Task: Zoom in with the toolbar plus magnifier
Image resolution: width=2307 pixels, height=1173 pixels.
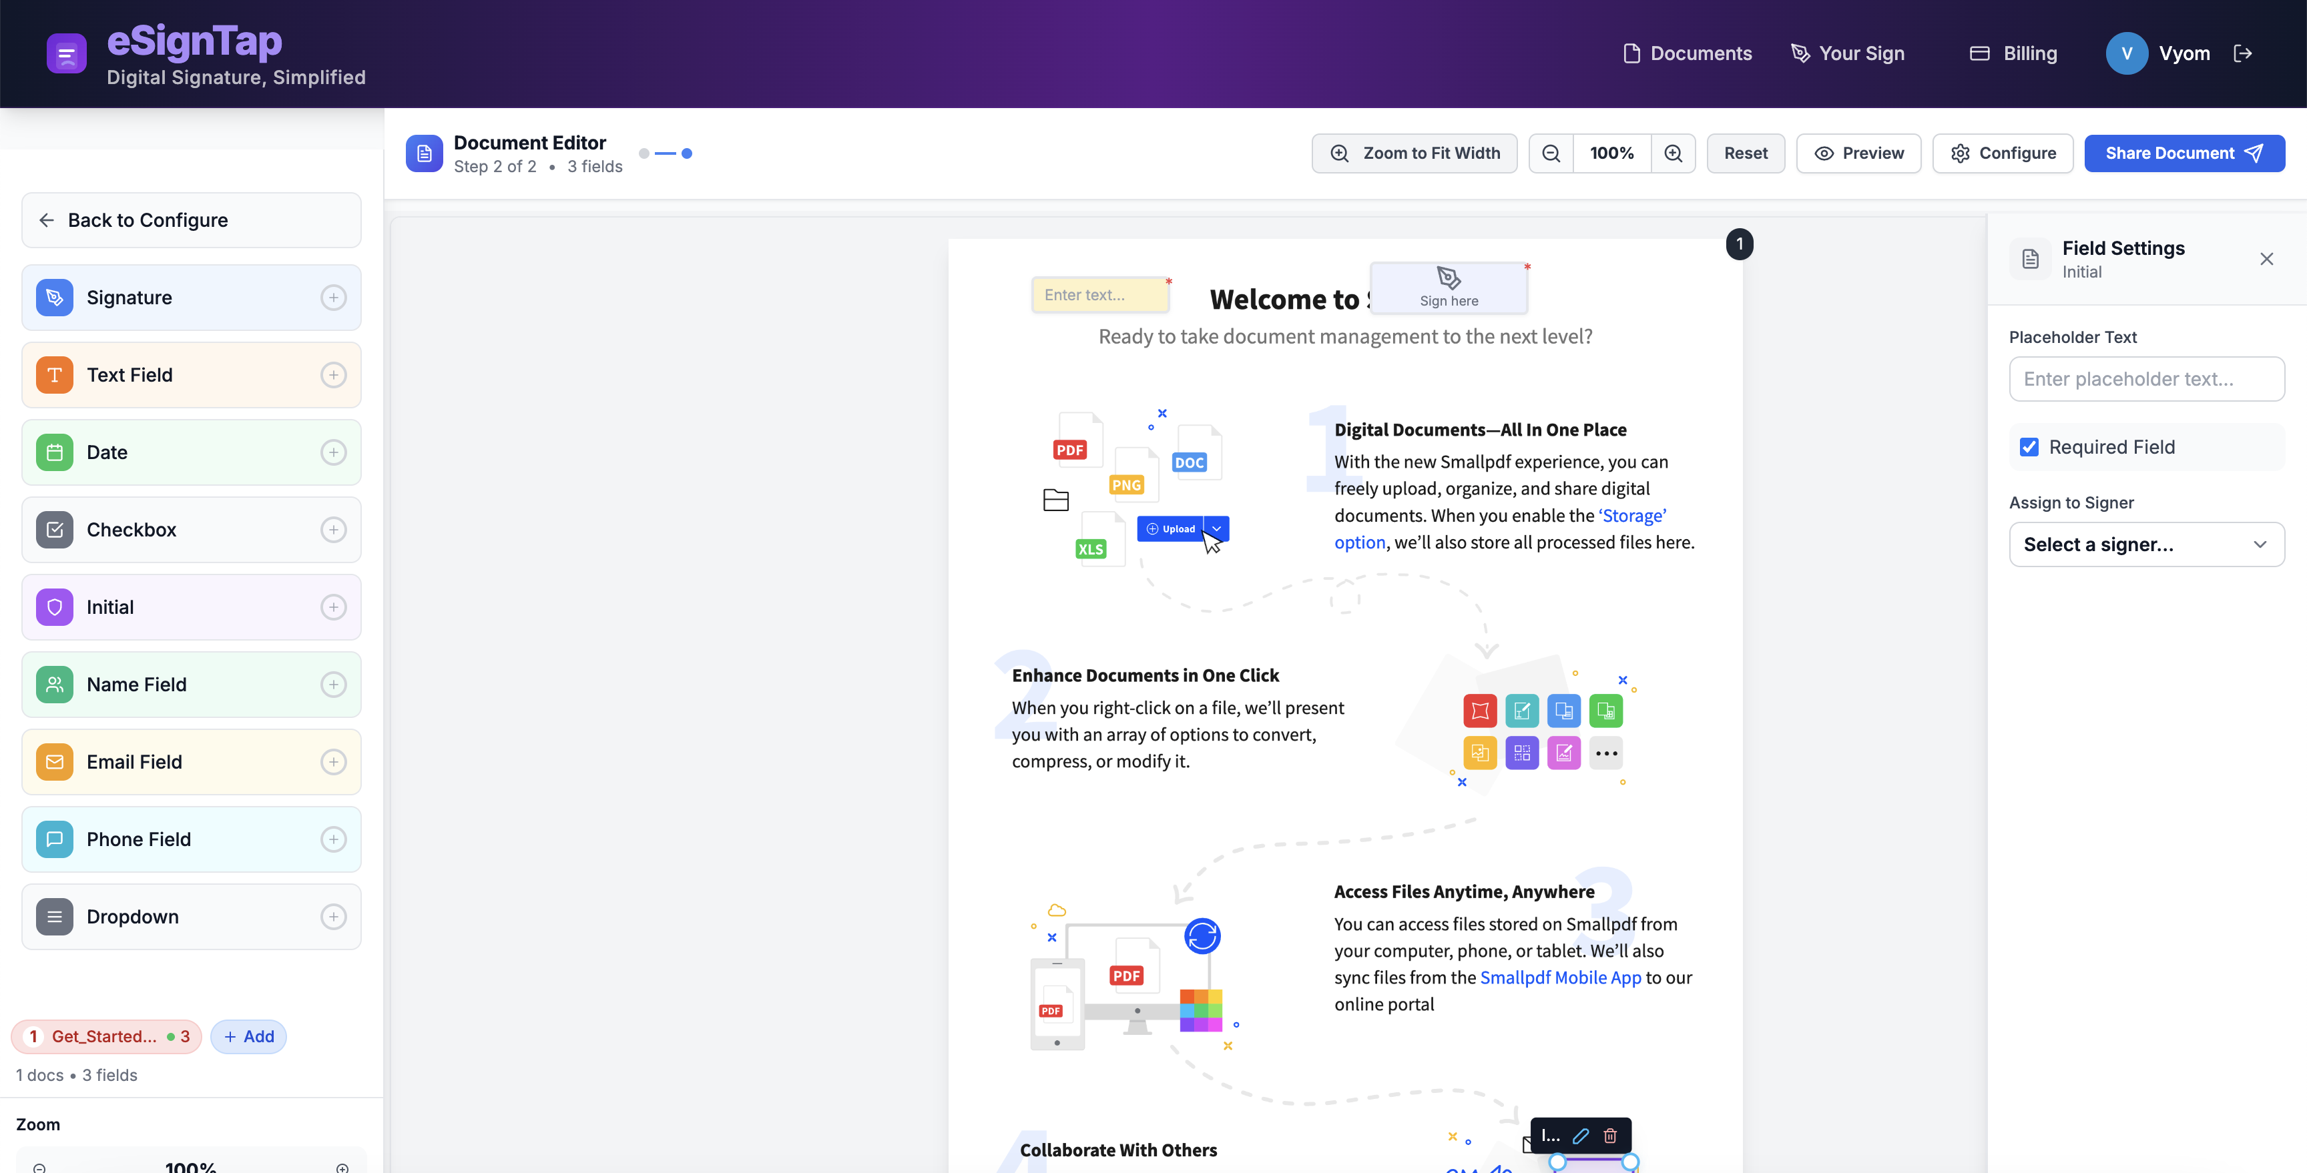Action: [x=1673, y=153]
